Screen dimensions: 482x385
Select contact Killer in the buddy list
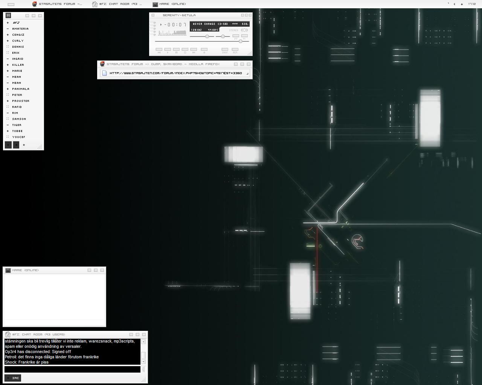[18, 65]
